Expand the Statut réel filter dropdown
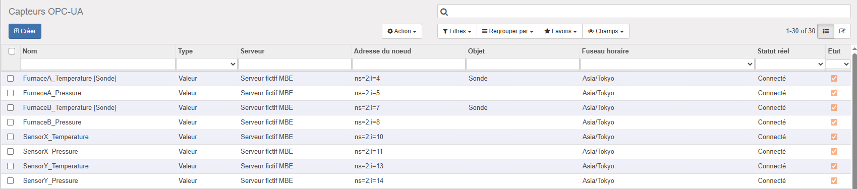This screenshot has width=857, height=189. point(790,64)
